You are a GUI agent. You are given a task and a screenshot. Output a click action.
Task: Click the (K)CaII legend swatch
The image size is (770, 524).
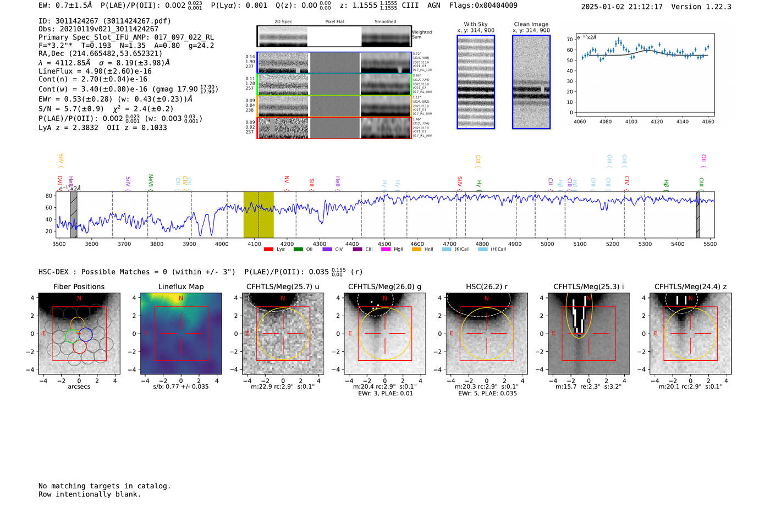point(447,249)
